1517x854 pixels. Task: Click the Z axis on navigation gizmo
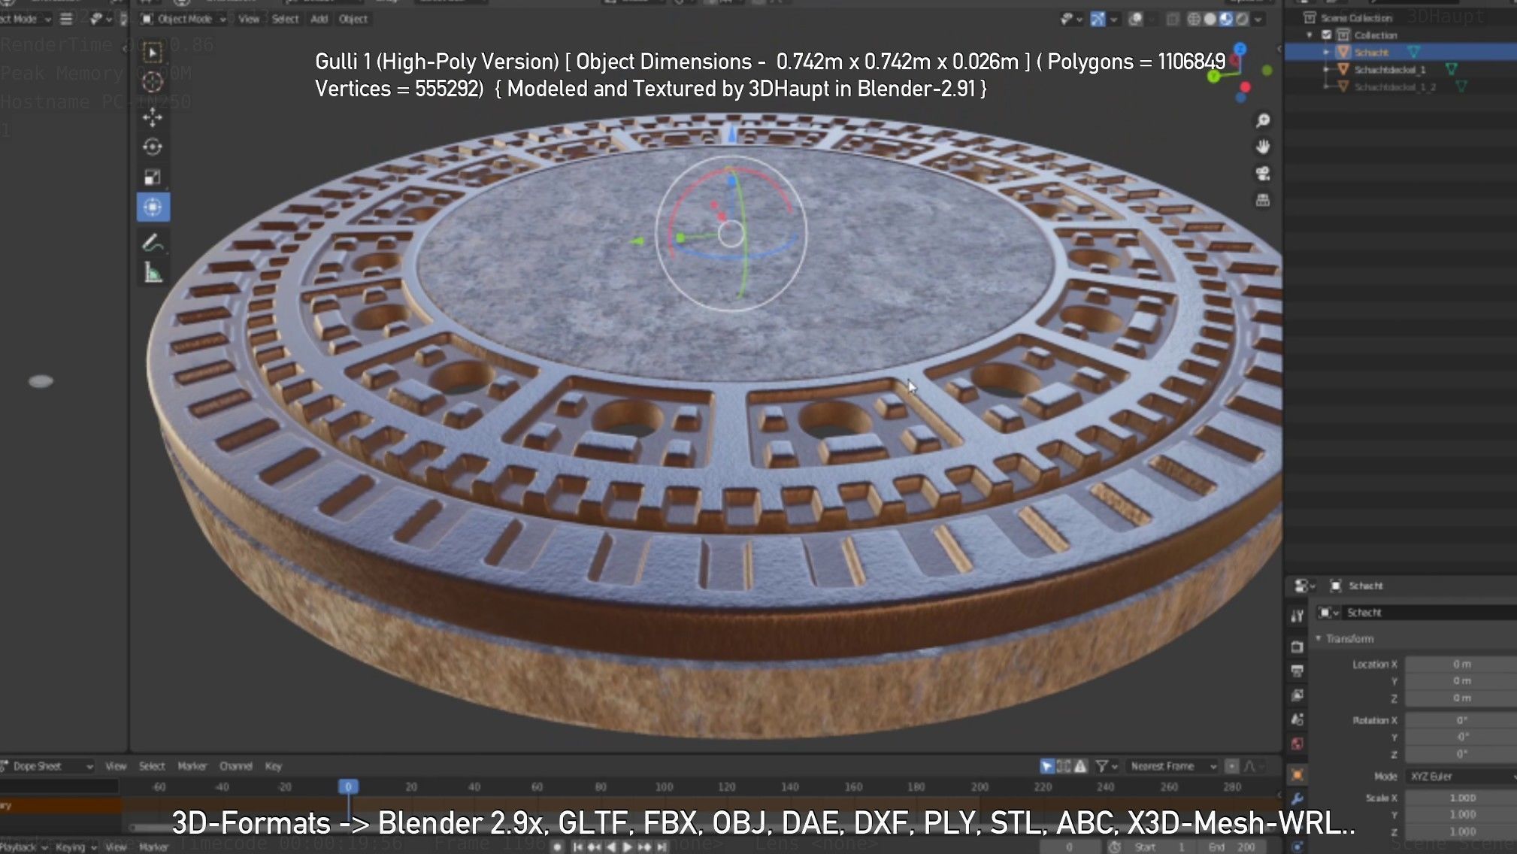click(1240, 50)
